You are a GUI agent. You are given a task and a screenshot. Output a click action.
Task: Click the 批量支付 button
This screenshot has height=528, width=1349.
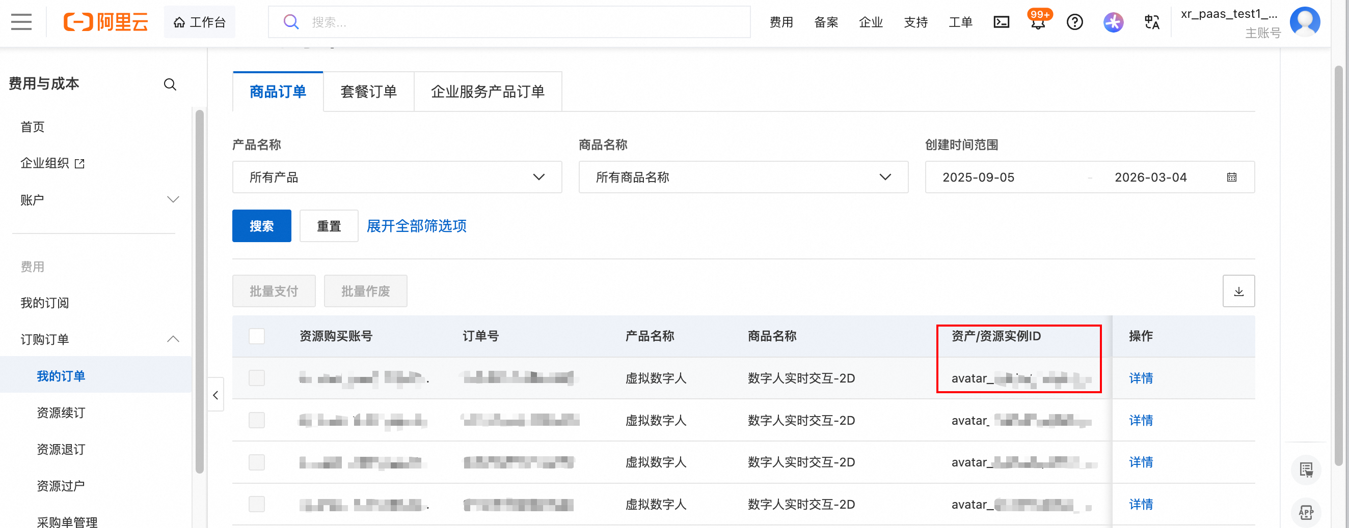coord(274,291)
